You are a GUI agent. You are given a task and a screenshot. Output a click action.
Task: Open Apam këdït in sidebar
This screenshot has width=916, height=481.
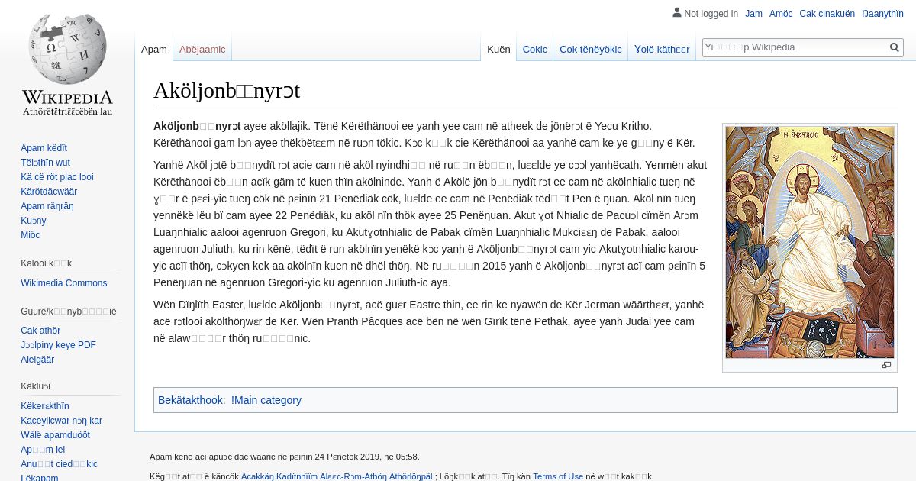(44, 148)
